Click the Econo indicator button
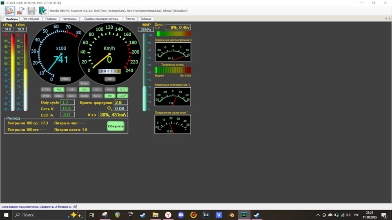Image resolution: width=392 pixels, height=220 pixels. coord(85,84)
